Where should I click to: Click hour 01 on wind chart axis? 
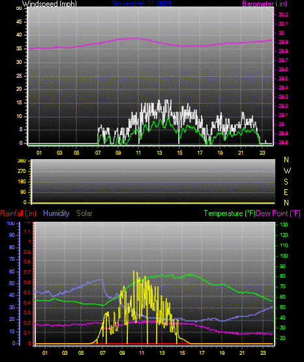pyautogui.click(x=39, y=153)
